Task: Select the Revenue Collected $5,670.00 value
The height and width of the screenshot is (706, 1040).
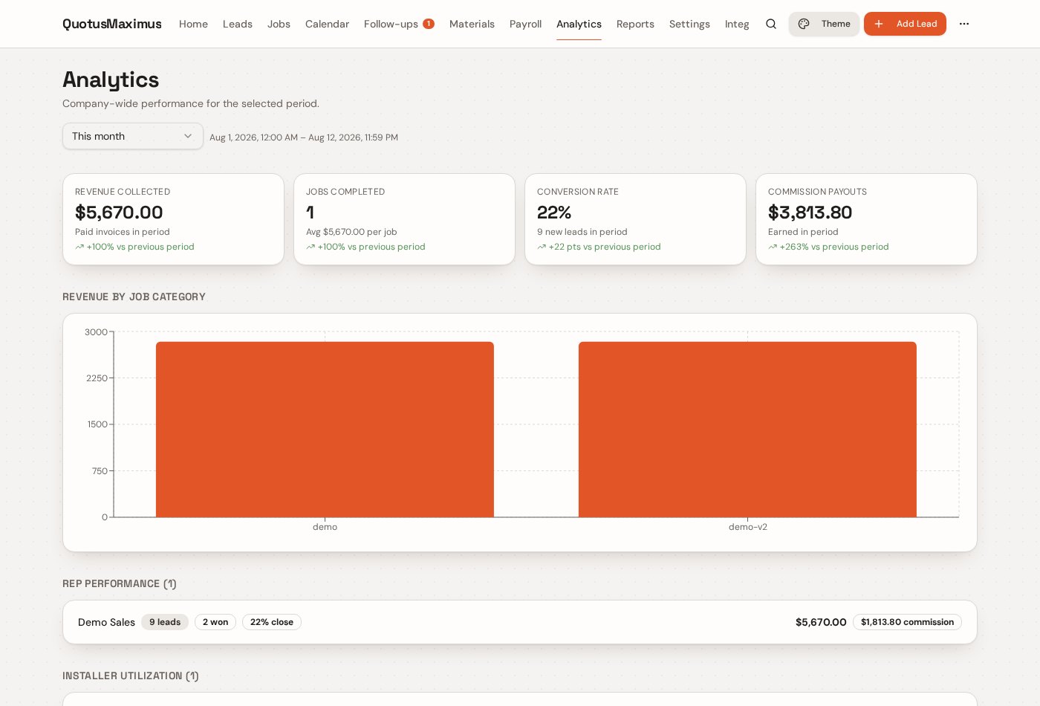Action: point(119,213)
